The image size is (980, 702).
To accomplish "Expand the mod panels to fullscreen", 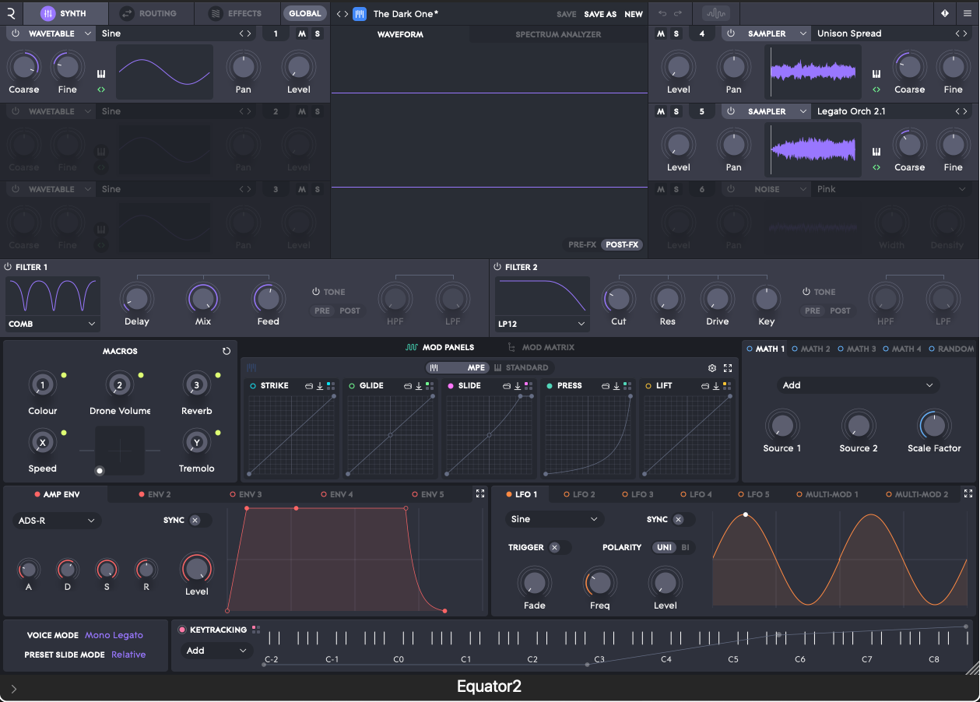I will (x=728, y=368).
